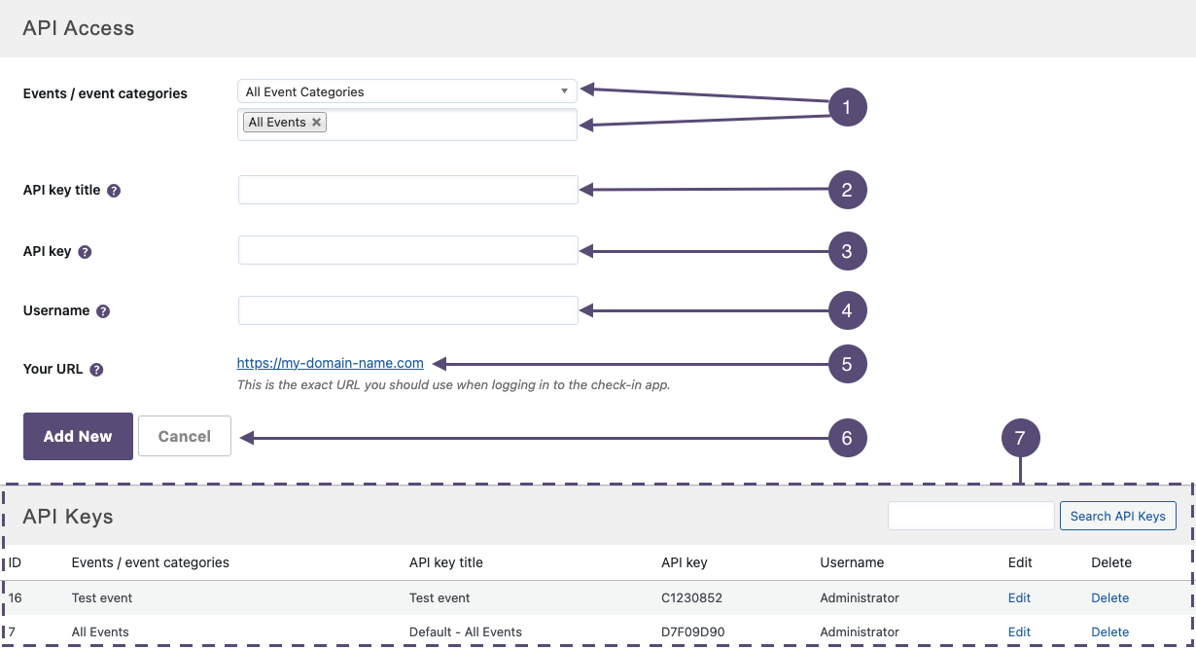The width and height of the screenshot is (1196, 649).
Task: Delete the Default - All Events key
Action: tap(1109, 631)
